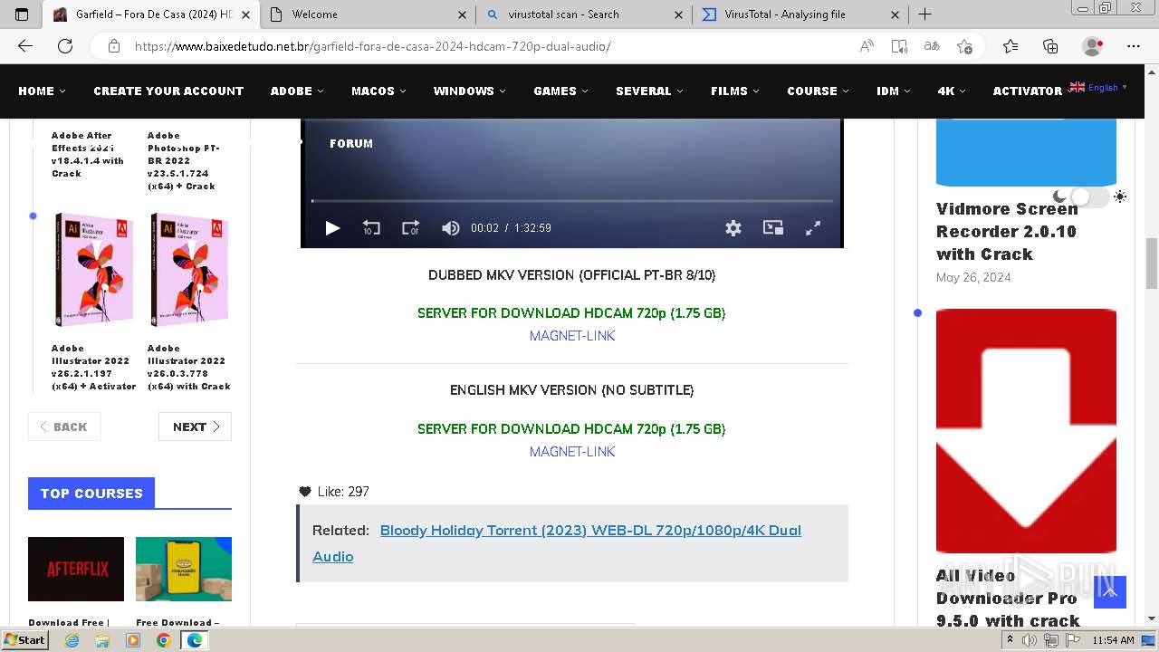The width and height of the screenshot is (1159, 652).
Task: Rewind video 10 seconds
Action: tap(371, 228)
